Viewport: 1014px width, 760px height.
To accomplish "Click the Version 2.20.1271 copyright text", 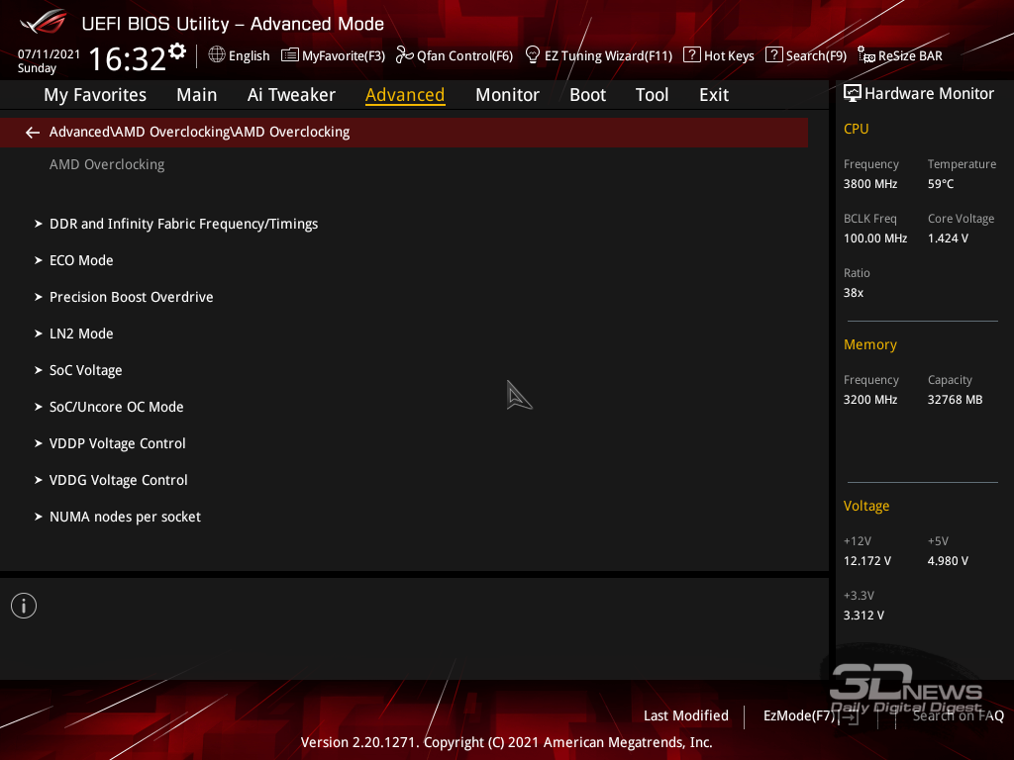I will click(506, 742).
